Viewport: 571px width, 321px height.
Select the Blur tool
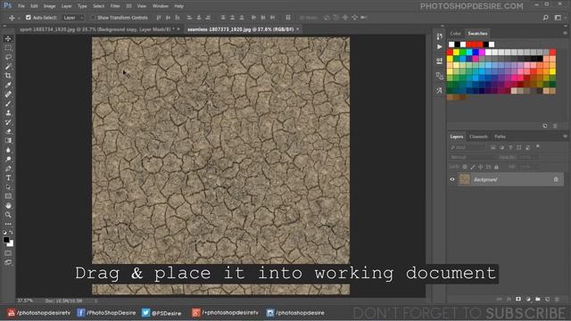(8, 150)
